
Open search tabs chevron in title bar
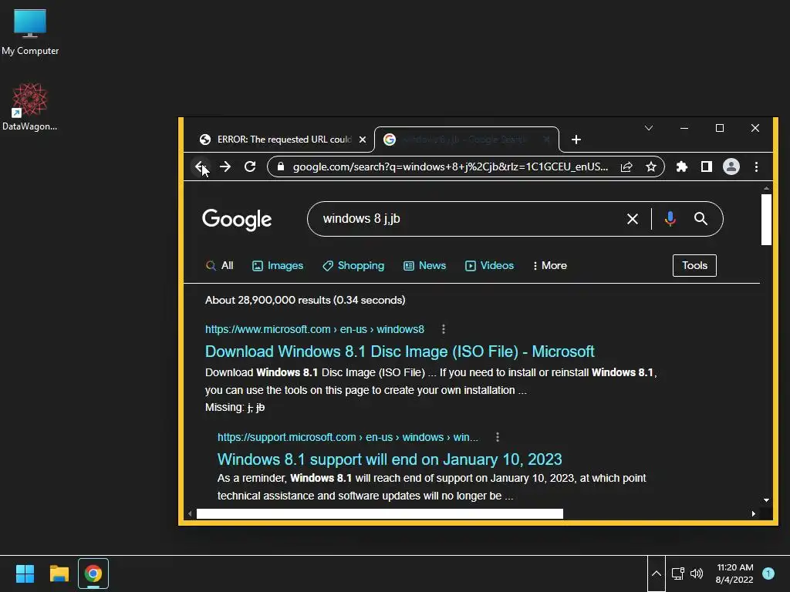(649, 129)
